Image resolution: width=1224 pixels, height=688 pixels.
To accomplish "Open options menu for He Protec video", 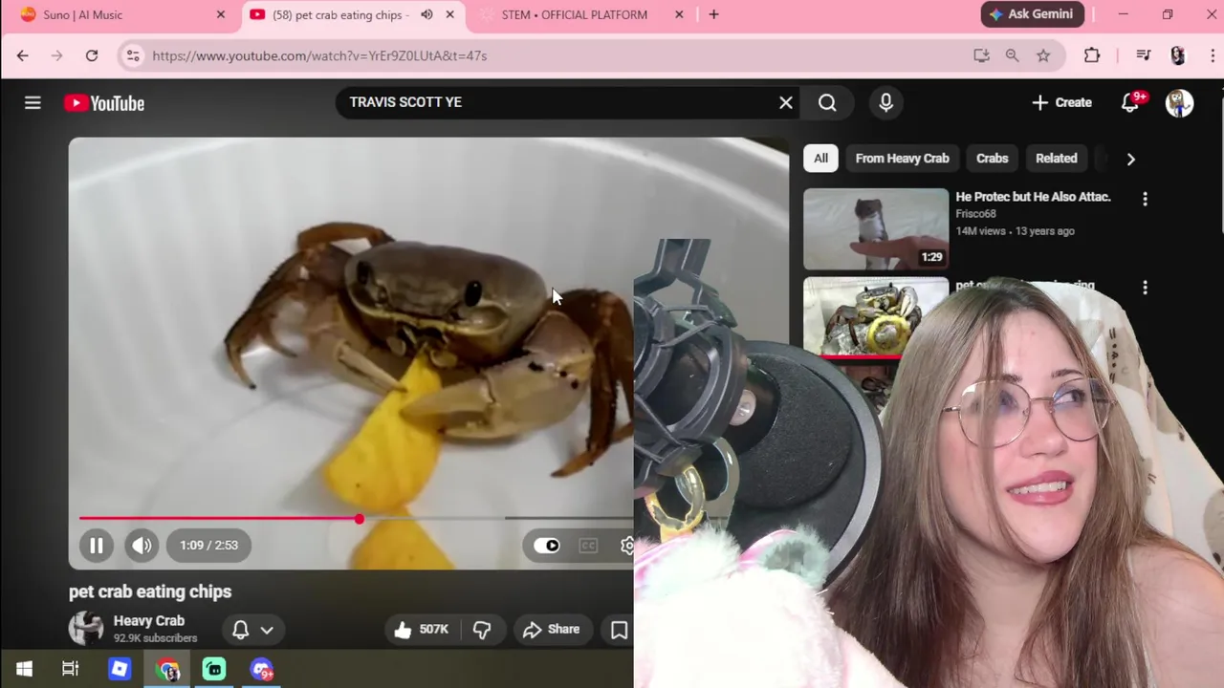I will pos(1145,199).
